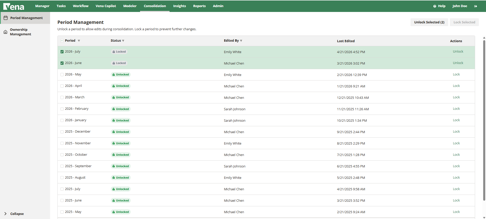The image size is (486, 219).
Task: Click the sign-out icon next to John Doe
Action: tap(476, 6)
